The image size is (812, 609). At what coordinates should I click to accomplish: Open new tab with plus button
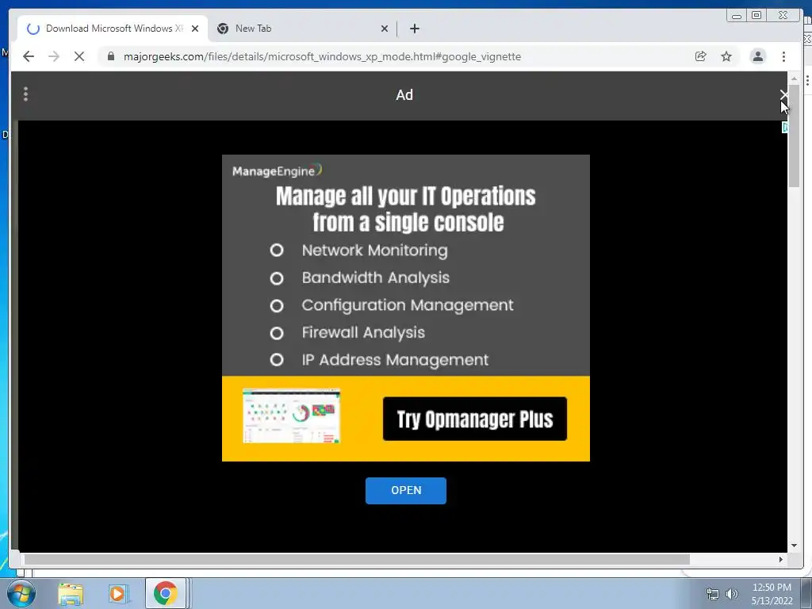(x=414, y=29)
